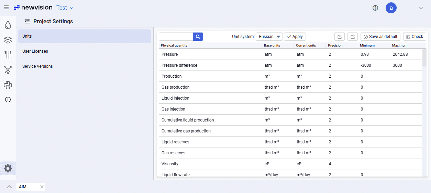Collapse the Project Settings side panel icon

click(x=27, y=21)
